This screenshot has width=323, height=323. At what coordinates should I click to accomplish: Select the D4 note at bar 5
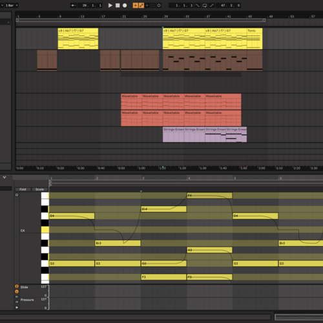255,216
